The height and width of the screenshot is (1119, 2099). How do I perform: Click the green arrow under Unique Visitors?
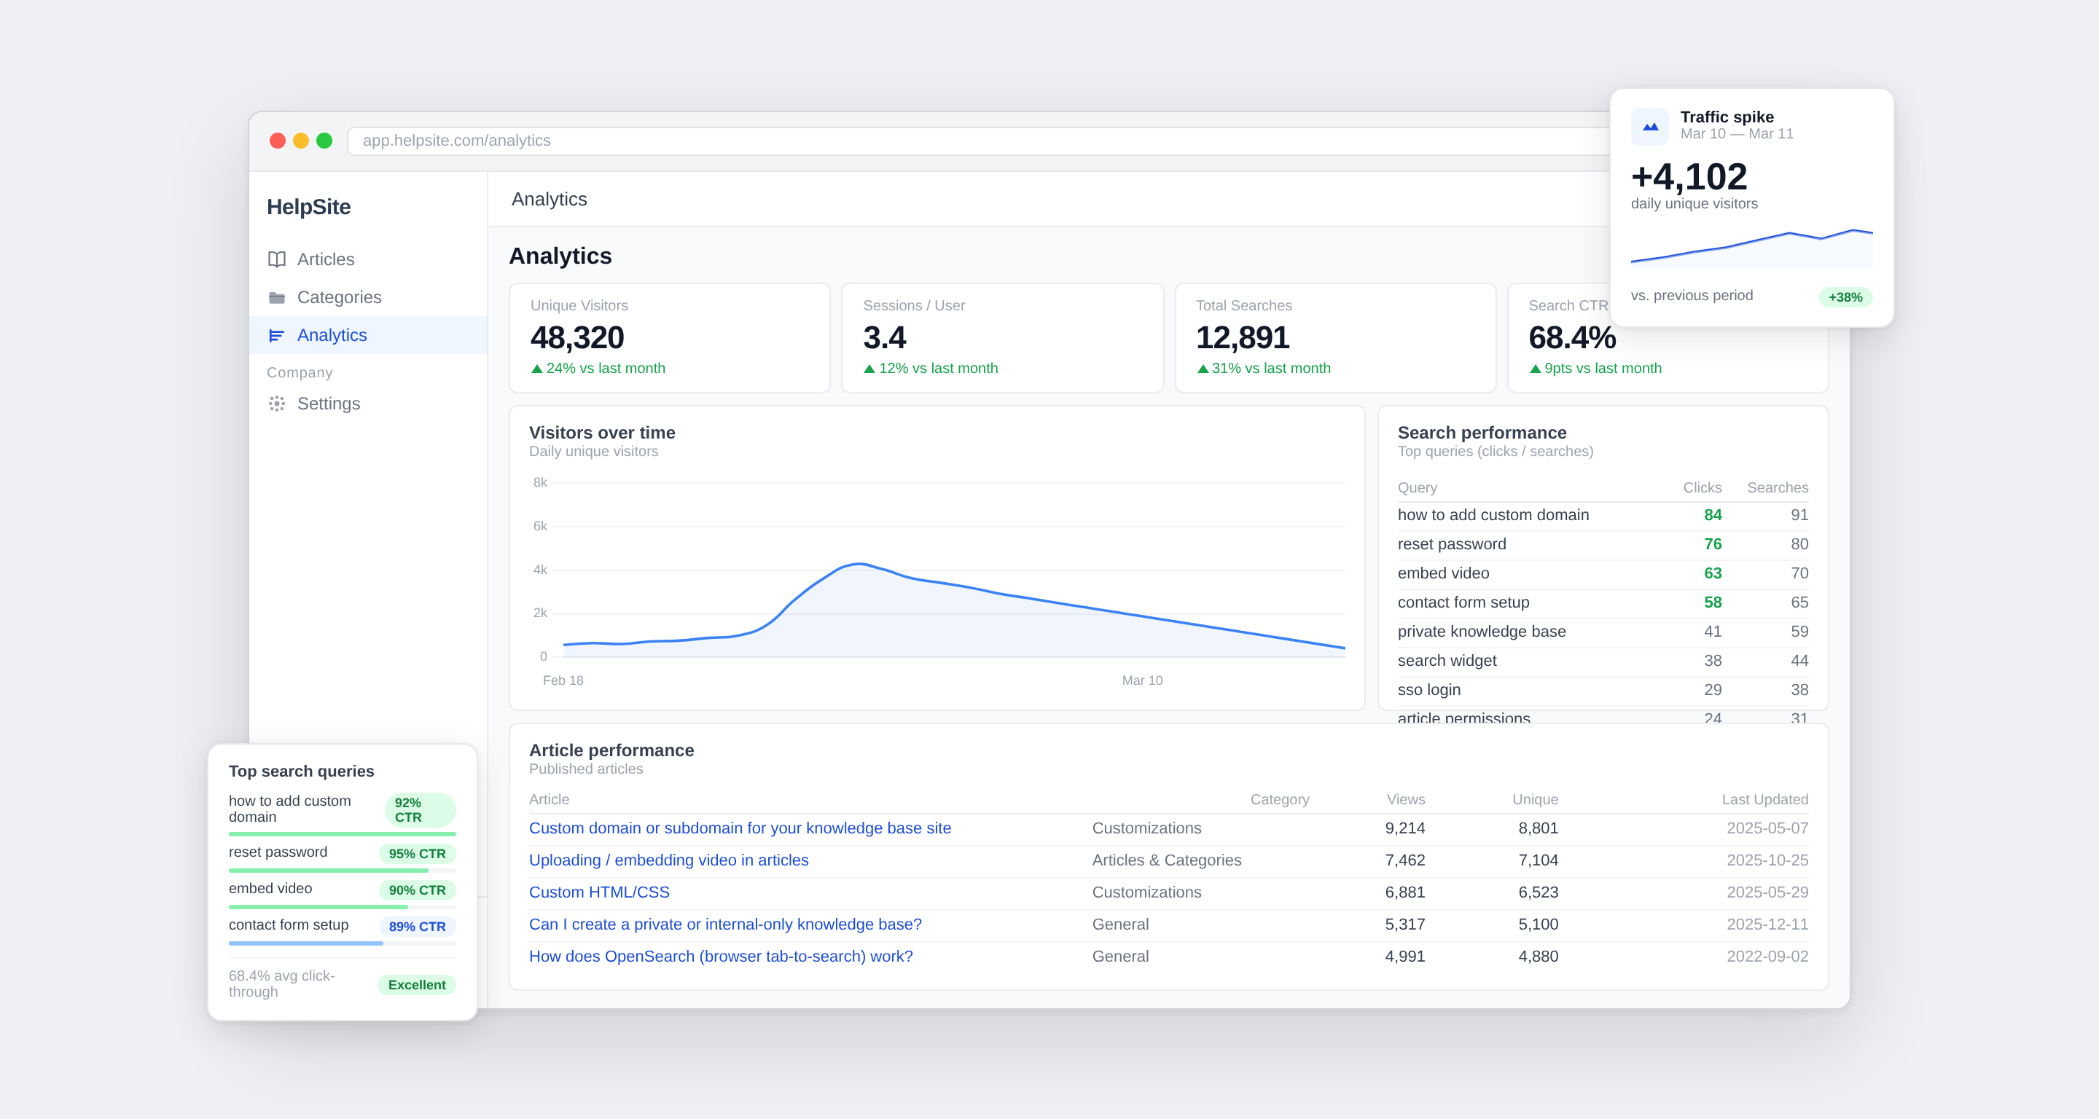(537, 369)
